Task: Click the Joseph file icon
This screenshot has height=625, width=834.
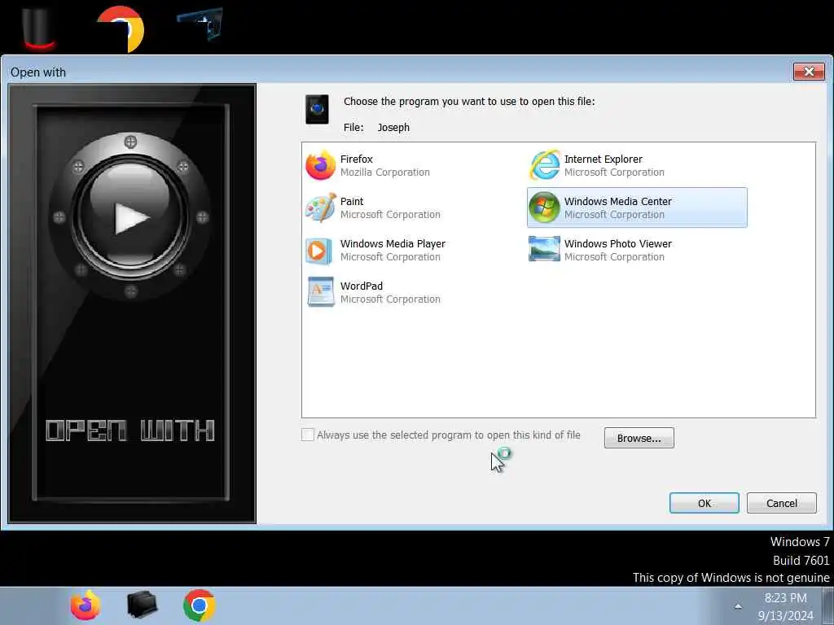Action: tap(317, 110)
